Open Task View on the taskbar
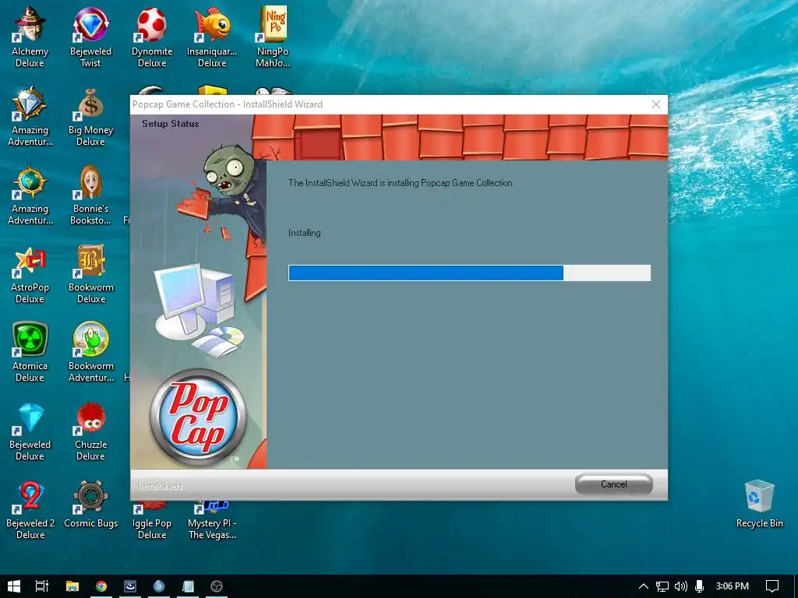Image resolution: width=798 pixels, height=598 pixels. (x=42, y=586)
